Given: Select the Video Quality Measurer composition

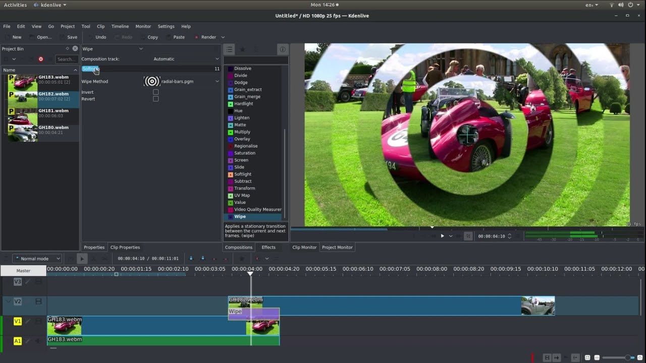Looking at the screenshot, I should [x=258, y=210].
